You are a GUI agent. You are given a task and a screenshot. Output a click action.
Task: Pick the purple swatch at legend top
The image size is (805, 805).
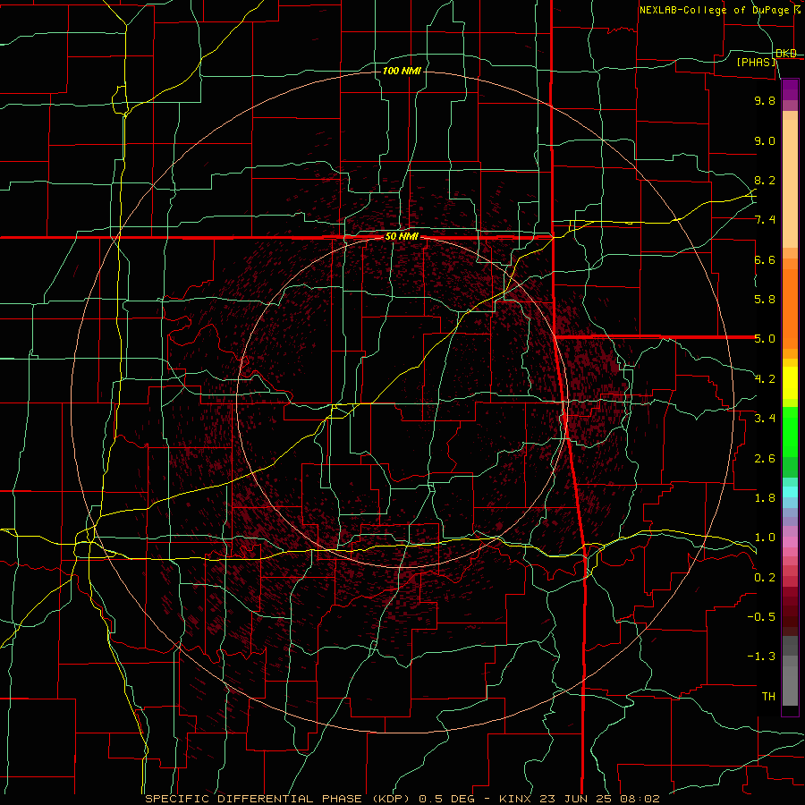[x=790, y=89]
